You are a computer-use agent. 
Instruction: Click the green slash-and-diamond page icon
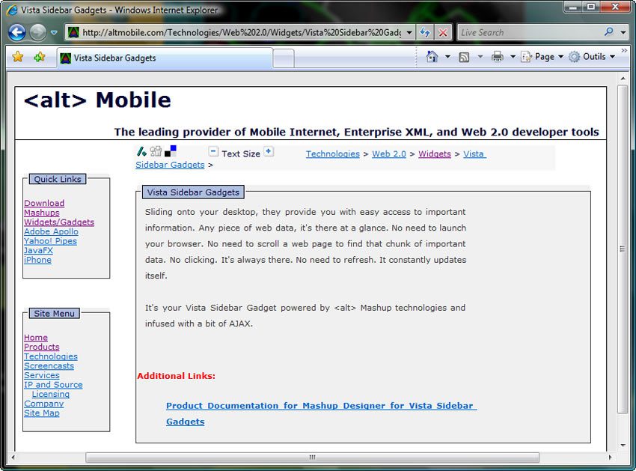141,151
